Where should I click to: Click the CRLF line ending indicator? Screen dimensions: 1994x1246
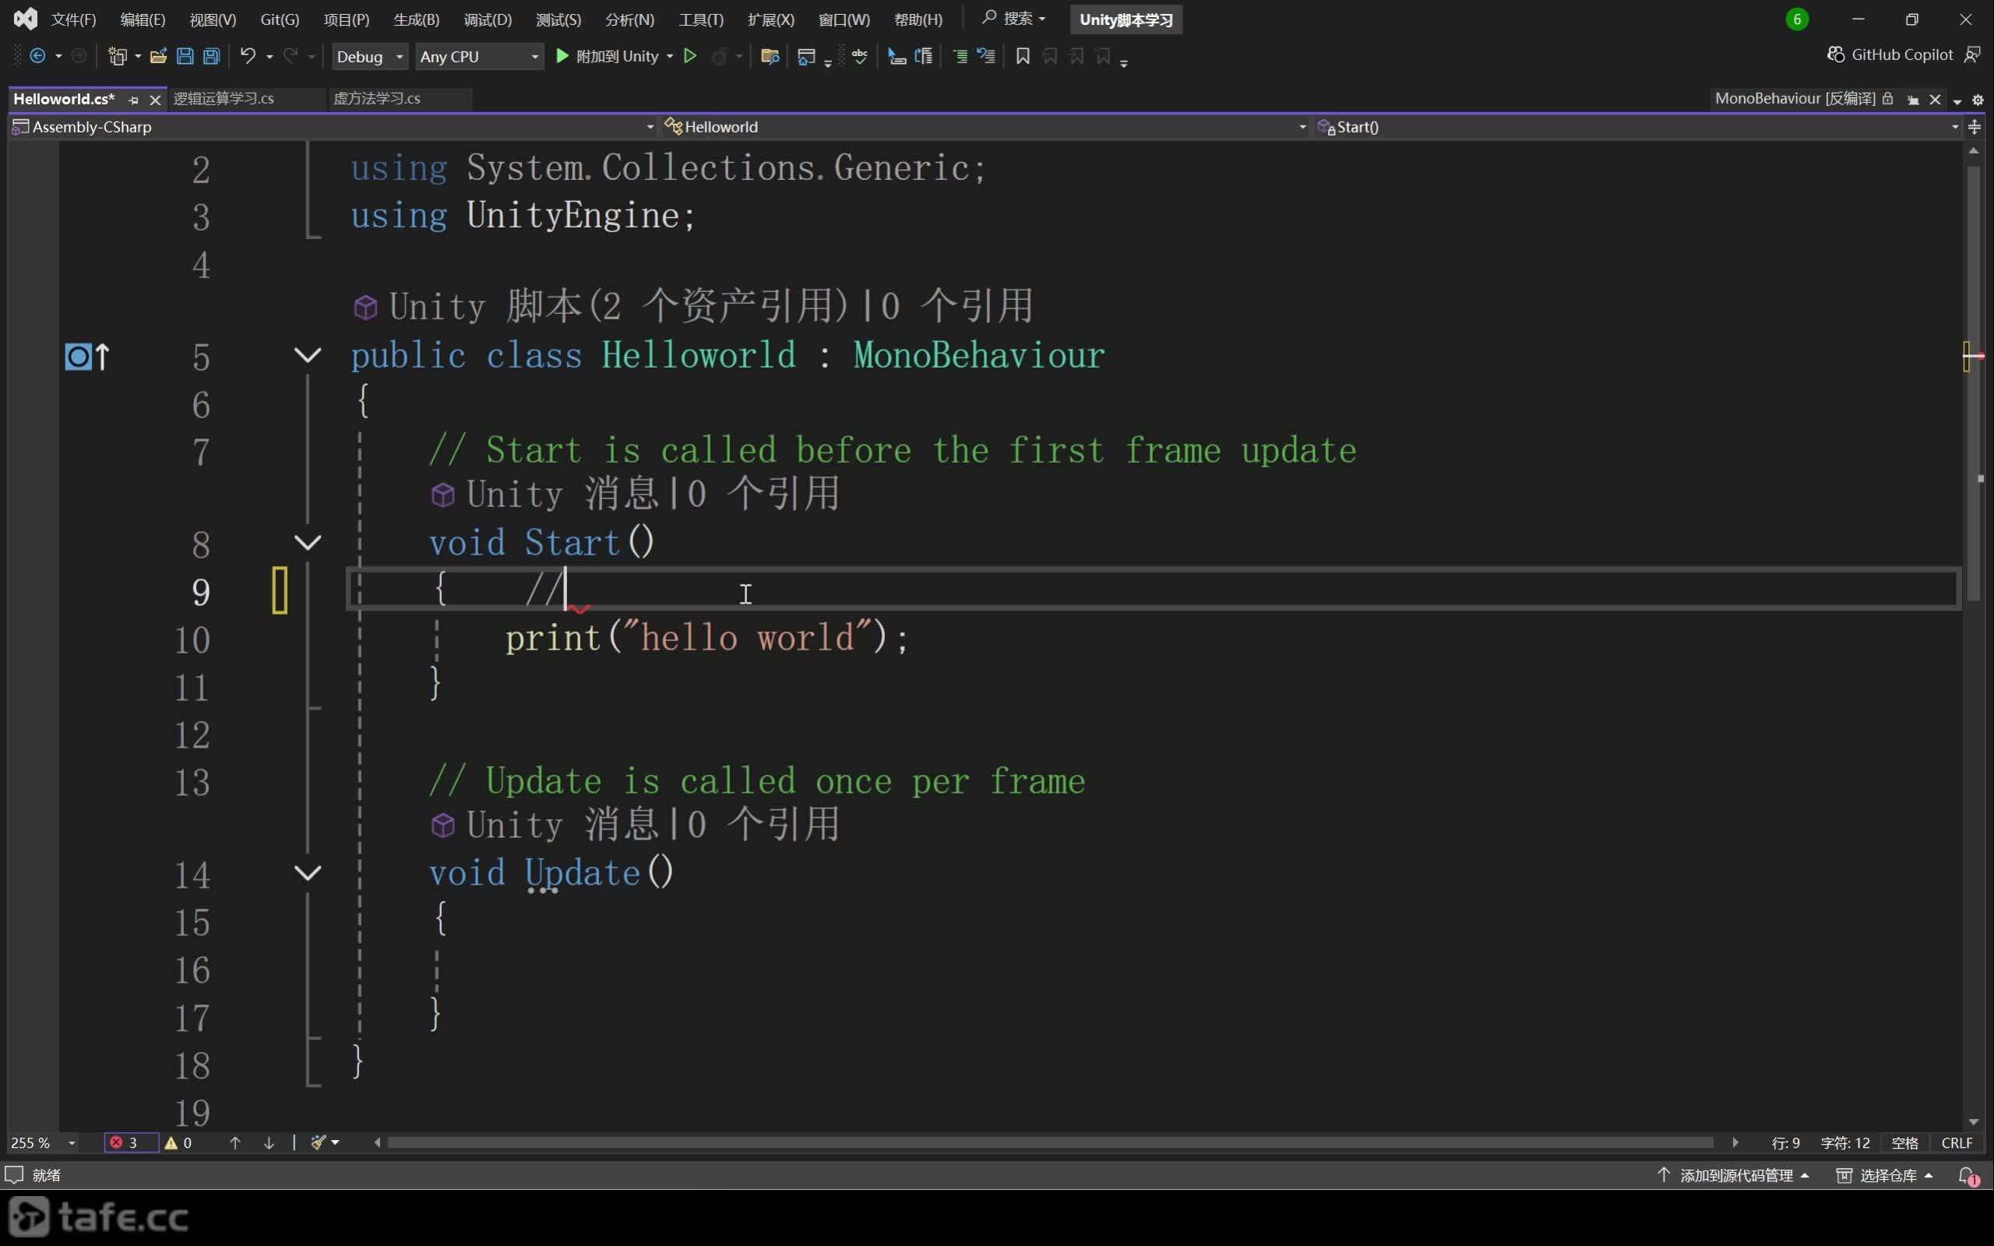click(1956, 1142)
